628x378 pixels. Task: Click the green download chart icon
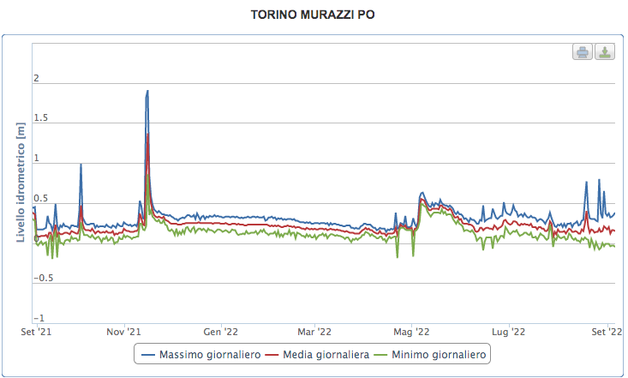coord(605,52)
